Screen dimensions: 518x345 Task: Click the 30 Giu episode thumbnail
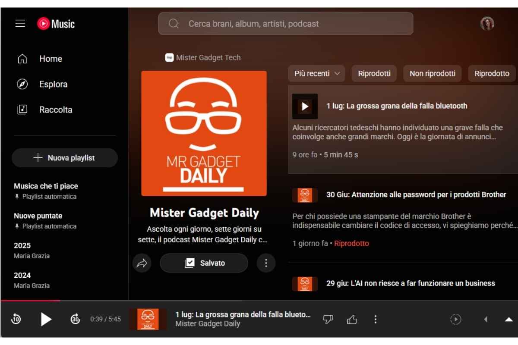(305, 195)
